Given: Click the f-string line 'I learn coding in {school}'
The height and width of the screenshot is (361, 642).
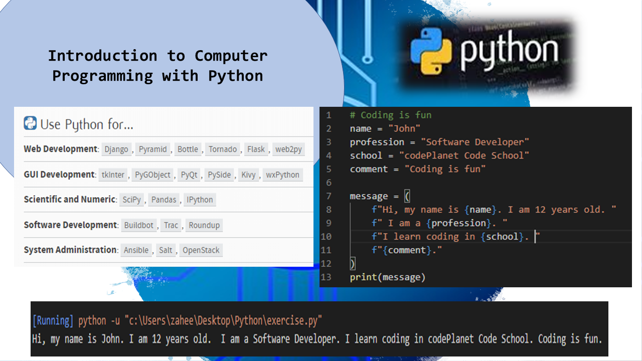Looking at the screenshot, I should 455,237.
